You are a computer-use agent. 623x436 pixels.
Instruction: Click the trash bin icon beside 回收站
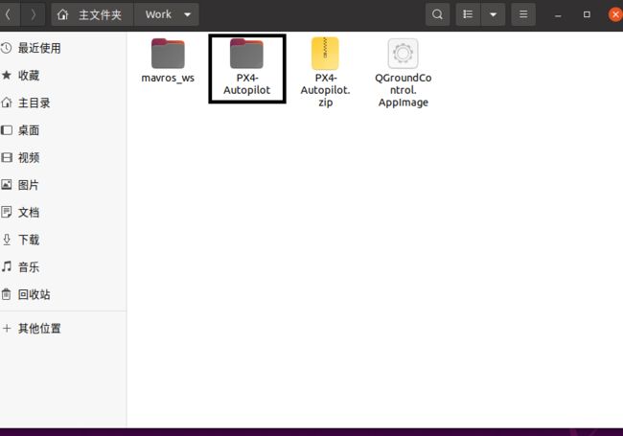click(7, 294)
